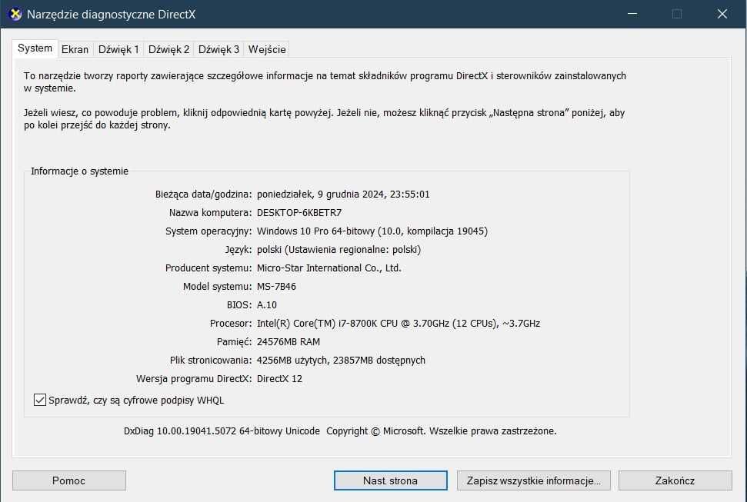Go to the Dźwięk 3 tab

[218, 49]
